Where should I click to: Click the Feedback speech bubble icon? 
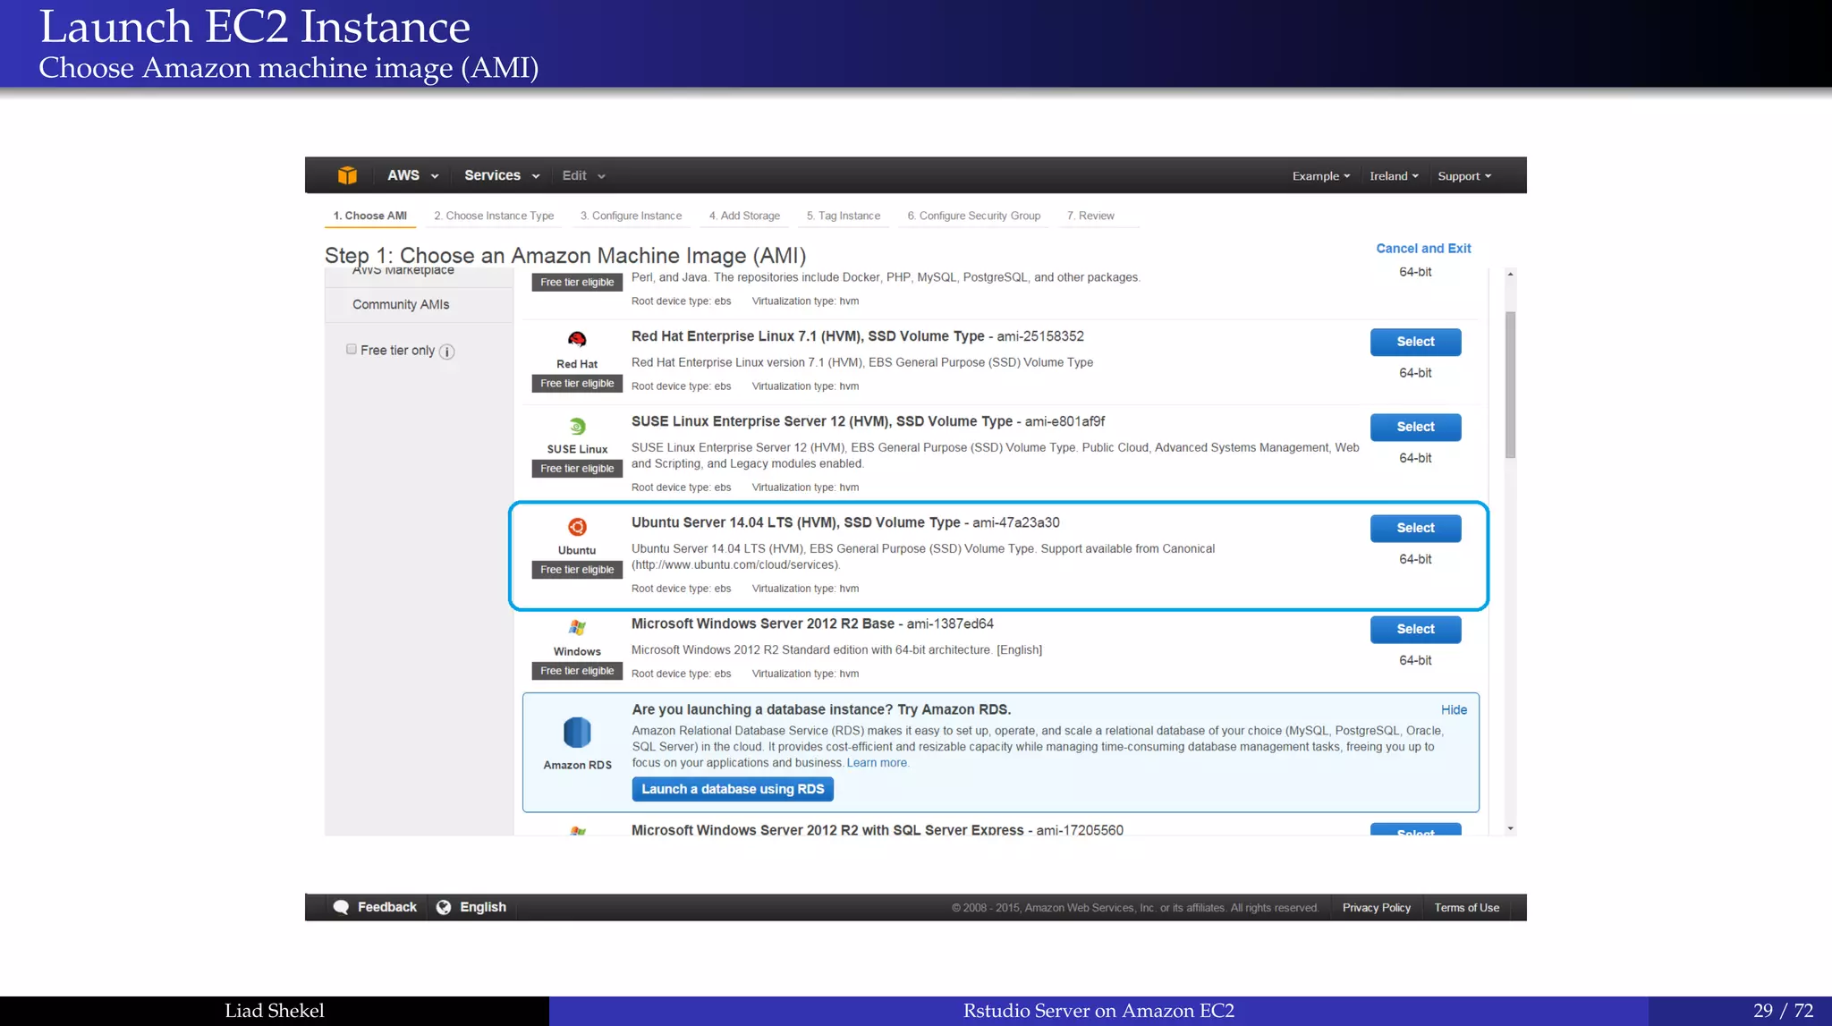pyautogui.click(x=341, y=907)
